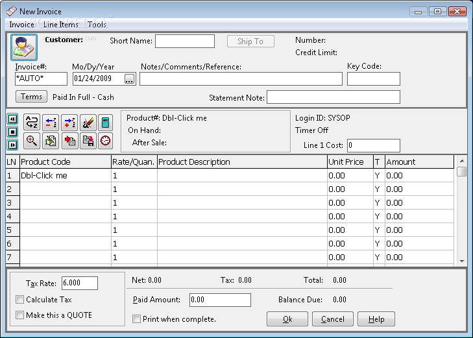The height and width of the screenshot is (338, 473).
Task: Open the calculator icon
Action: (105, 123)
